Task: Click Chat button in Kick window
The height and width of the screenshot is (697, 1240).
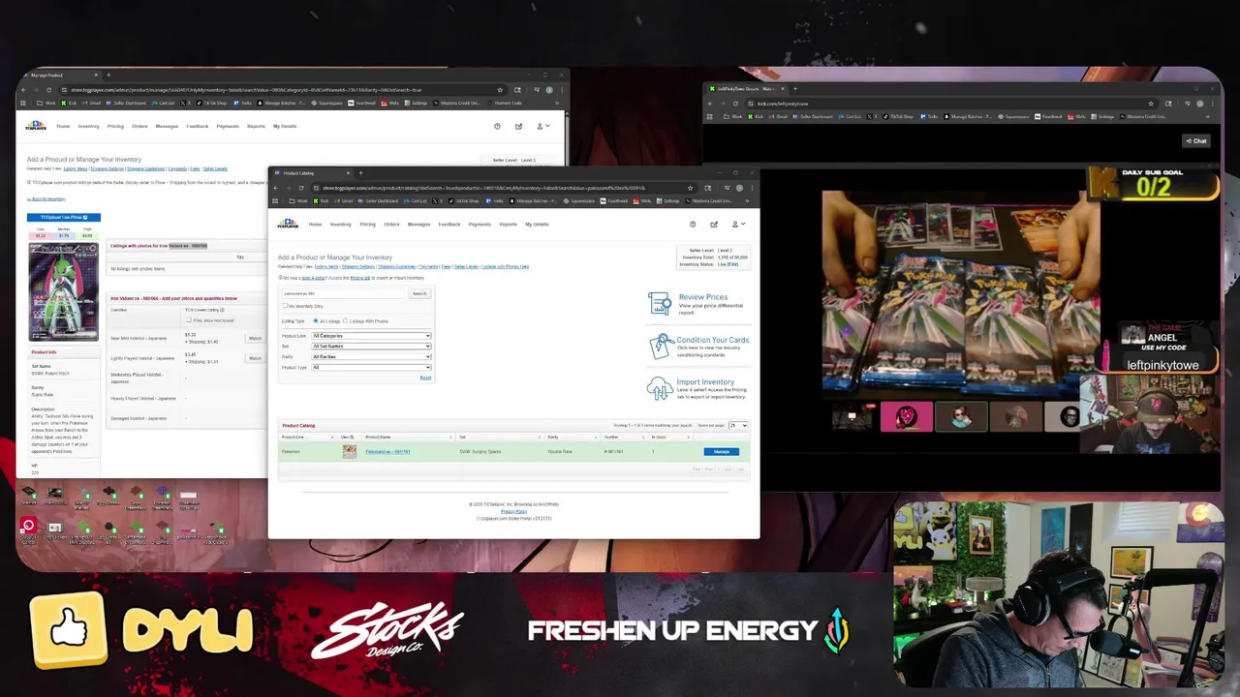Action: click(x=1195, y=141)
